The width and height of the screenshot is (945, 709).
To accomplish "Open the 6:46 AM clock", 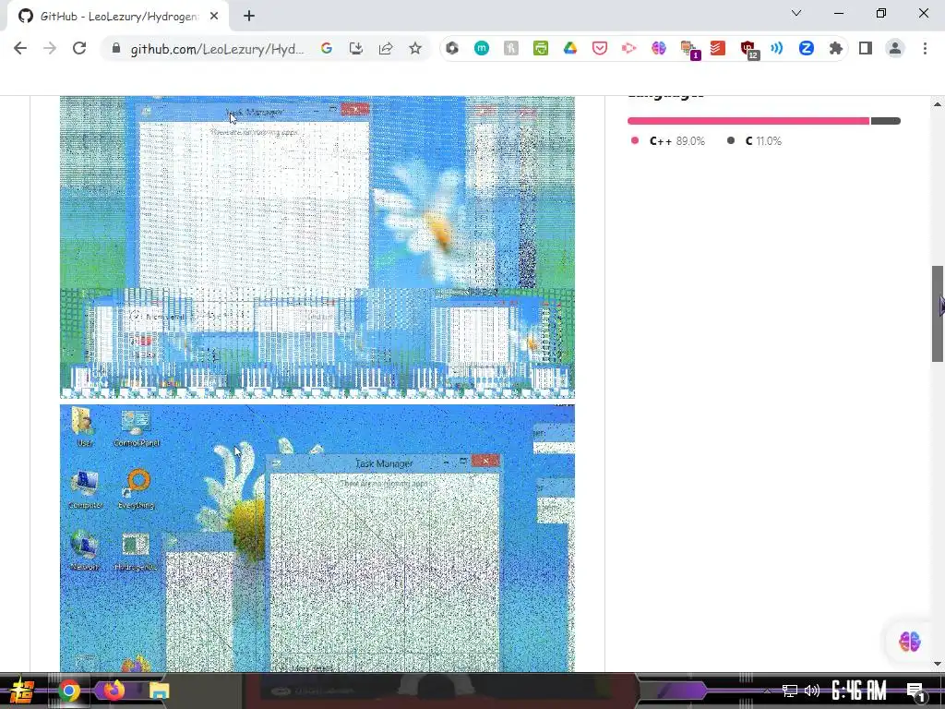I will [859, 691].
